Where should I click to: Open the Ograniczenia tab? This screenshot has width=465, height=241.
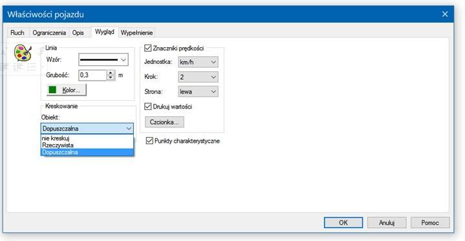click(x=49, y=32)
